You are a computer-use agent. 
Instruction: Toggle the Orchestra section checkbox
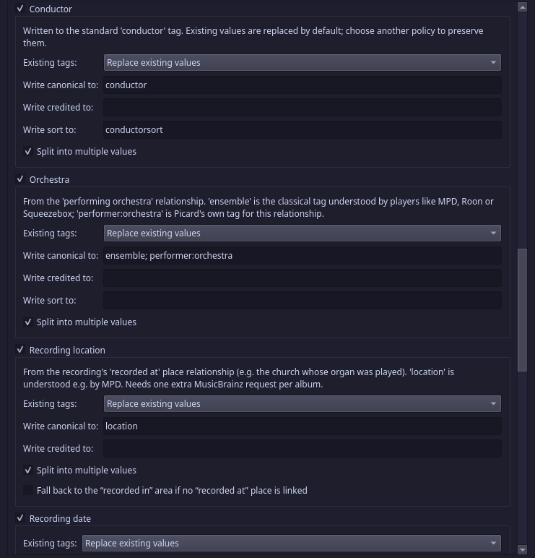pos(20,179)
